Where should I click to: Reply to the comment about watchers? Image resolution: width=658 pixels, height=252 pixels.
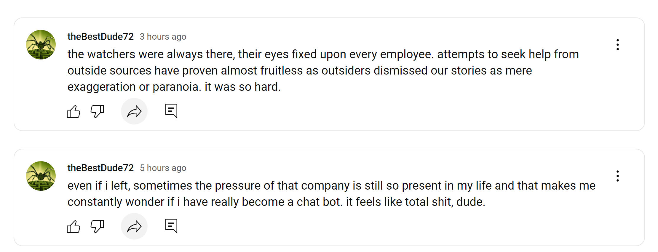pos(171,111)
